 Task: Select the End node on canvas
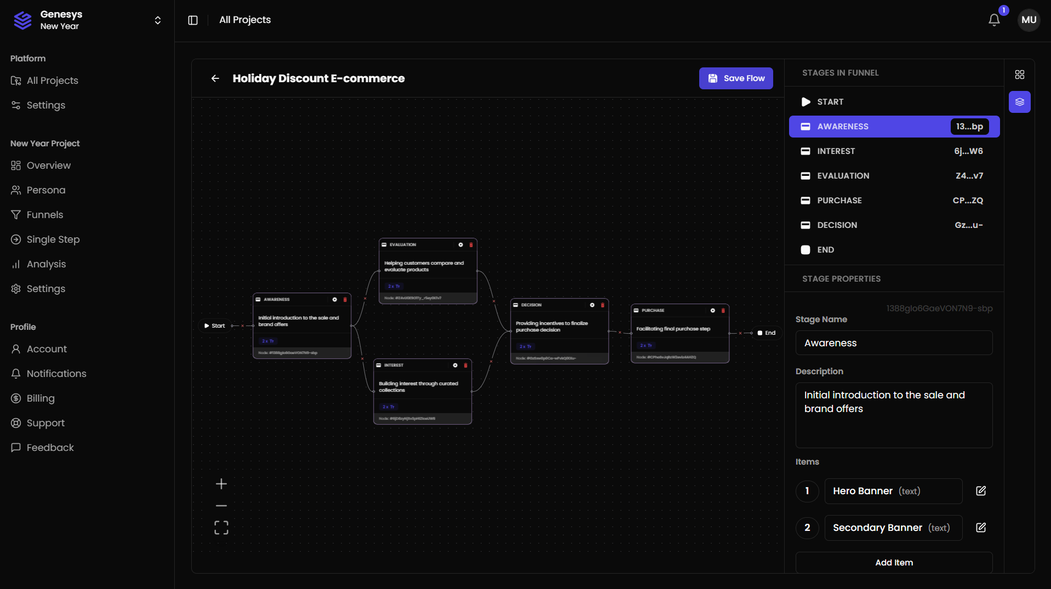(767, 333)
